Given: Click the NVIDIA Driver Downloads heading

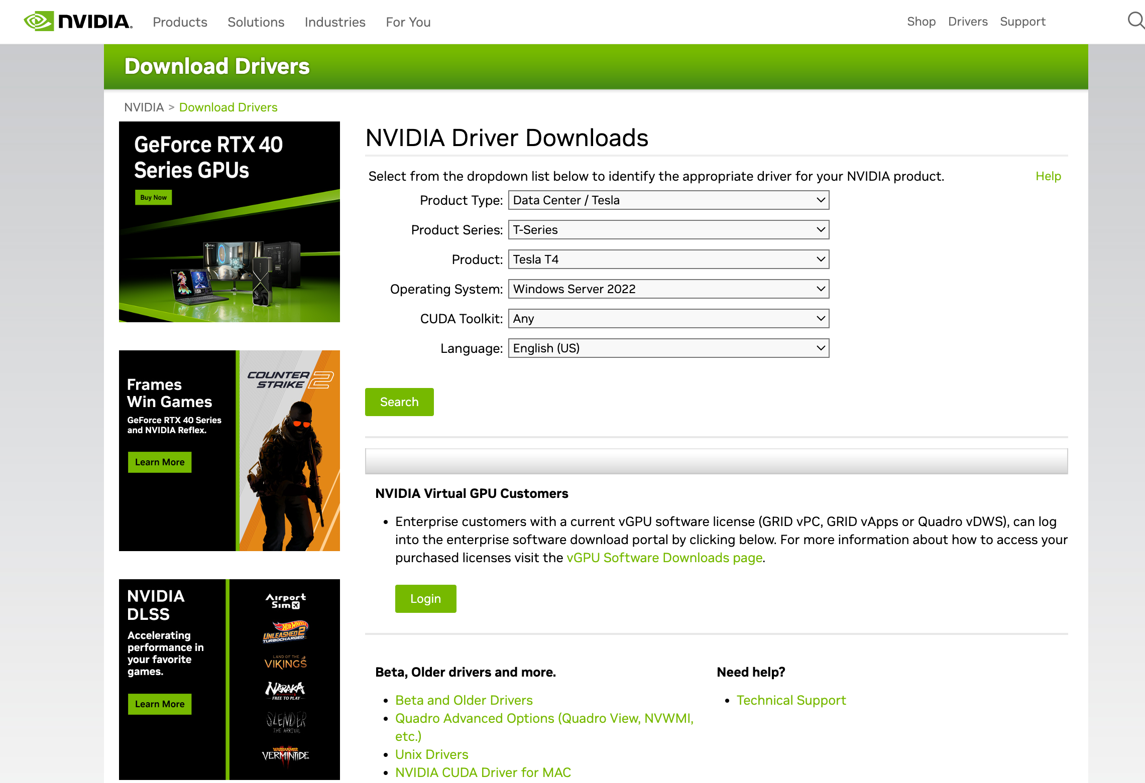Looking at the screenshot, I should (x=507, y=138).
